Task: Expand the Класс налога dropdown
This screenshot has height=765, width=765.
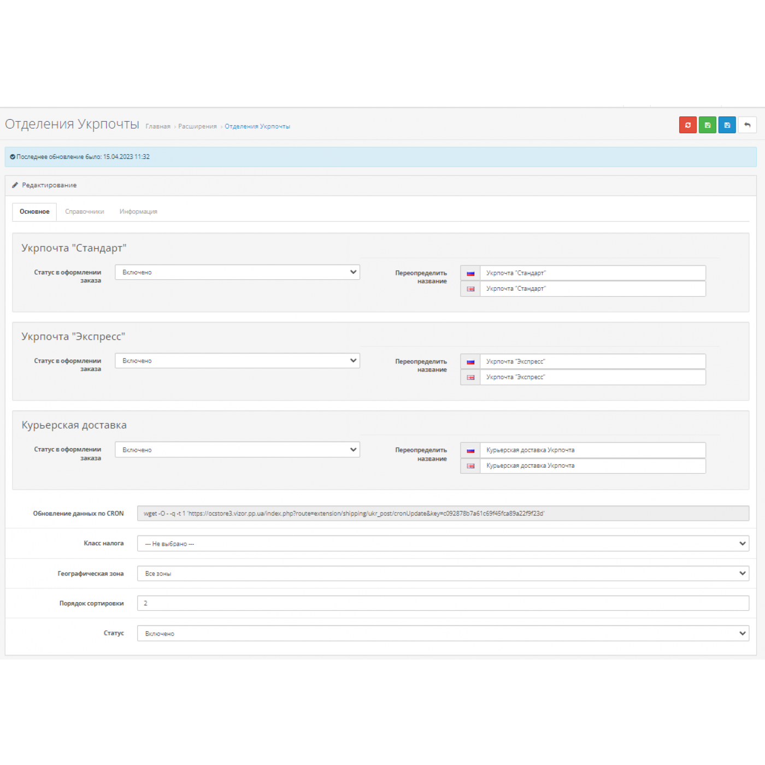Action: [x=443, y=544]
